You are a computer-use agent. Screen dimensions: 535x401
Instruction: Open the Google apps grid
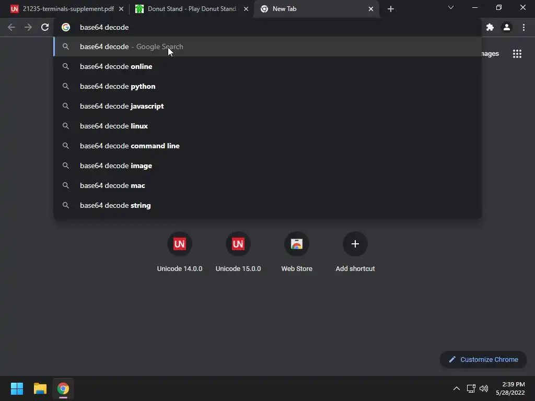click(x=517, y=54)
